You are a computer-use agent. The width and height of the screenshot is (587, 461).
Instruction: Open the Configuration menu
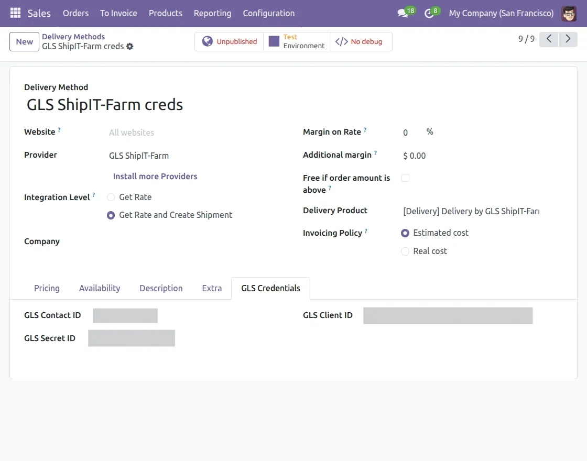pyautogui.click(x=269, y=13)
